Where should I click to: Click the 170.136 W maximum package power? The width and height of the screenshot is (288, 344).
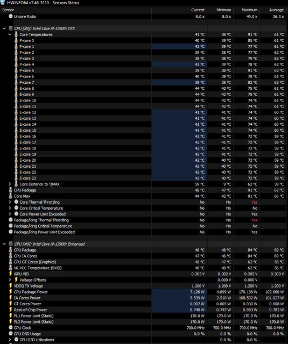click(x=248, y=292)
